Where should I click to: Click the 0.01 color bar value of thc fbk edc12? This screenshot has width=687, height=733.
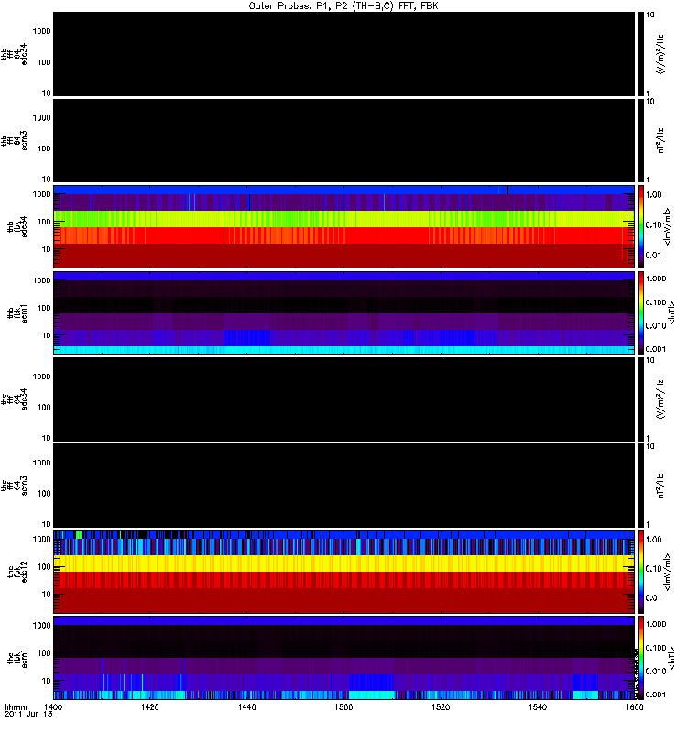coord(653,598)
